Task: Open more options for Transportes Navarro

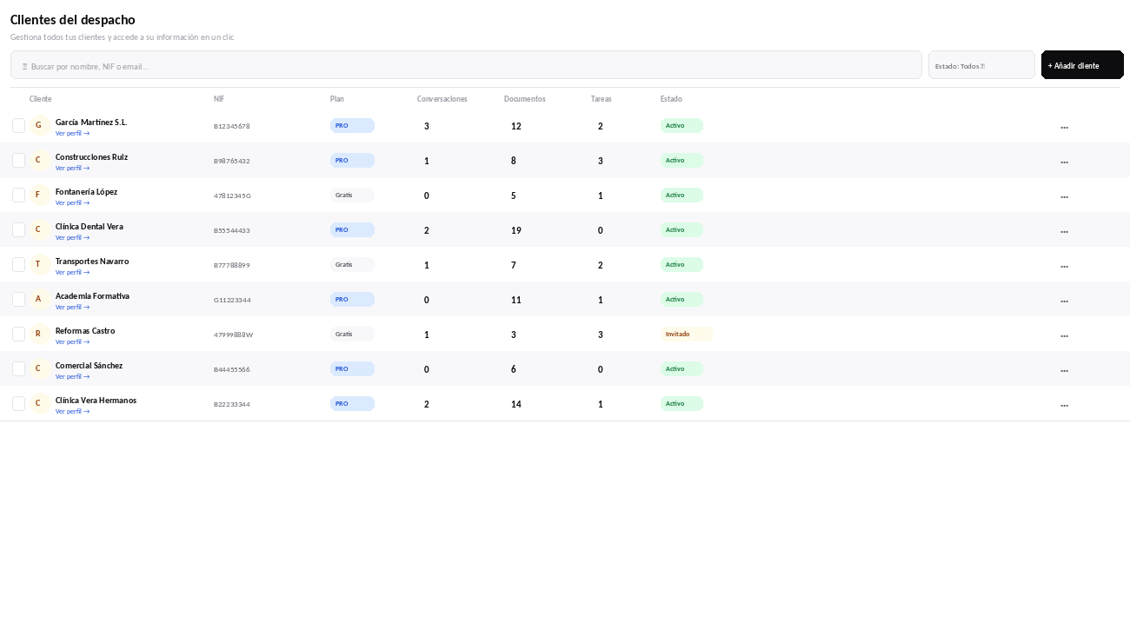Action: [x=1064, y=266]
